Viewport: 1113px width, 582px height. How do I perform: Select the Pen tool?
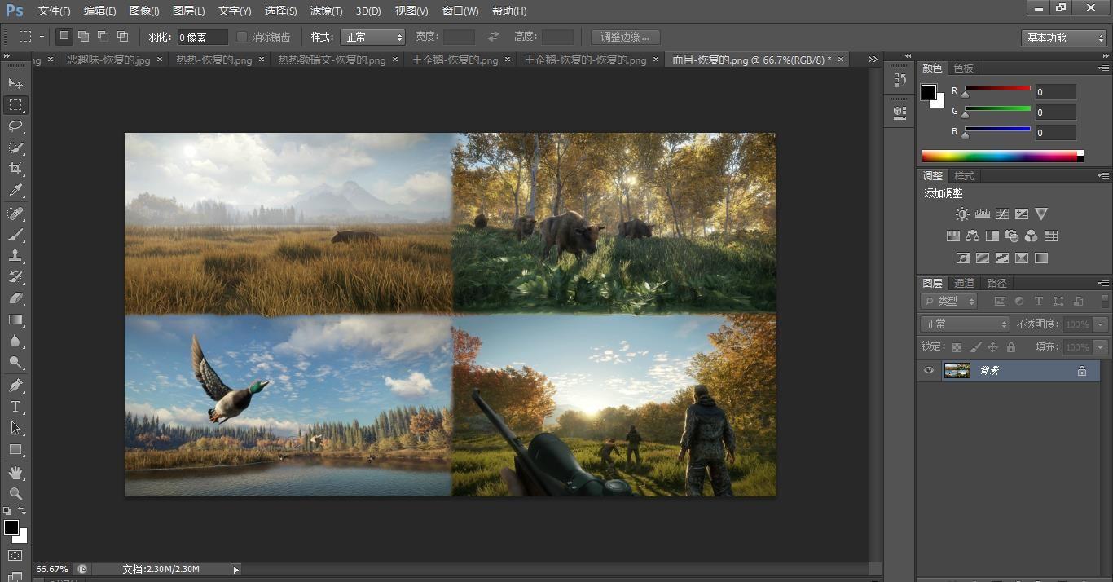[x=15, y=385]
